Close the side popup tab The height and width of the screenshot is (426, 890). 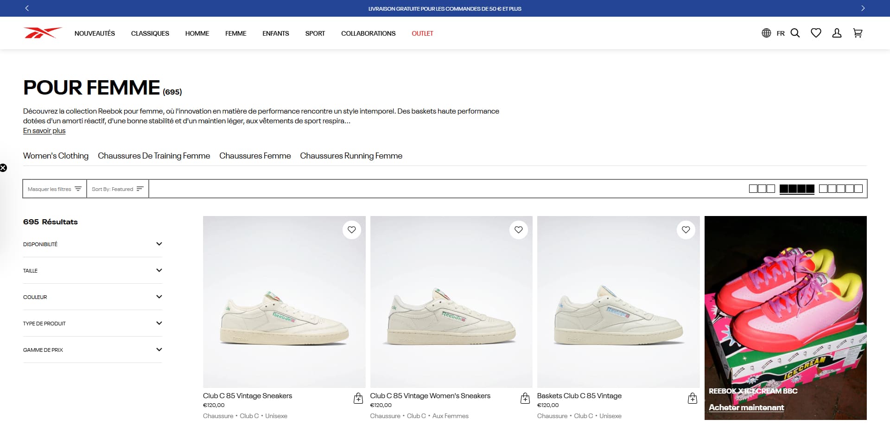click(x=3, y=168)
